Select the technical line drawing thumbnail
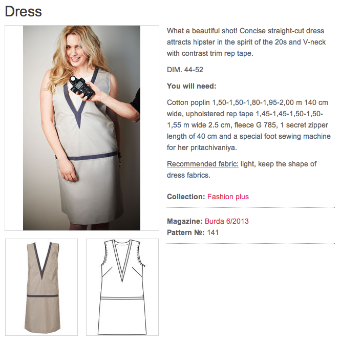Image resolution: width=340 pixels, height=342 pixels. 122,287
